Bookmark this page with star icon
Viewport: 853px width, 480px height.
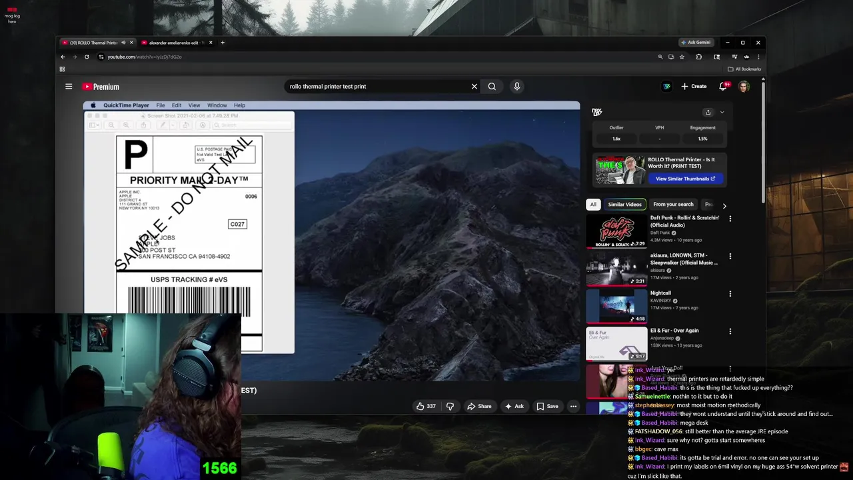pyautogui.click(x=682, y=57)
